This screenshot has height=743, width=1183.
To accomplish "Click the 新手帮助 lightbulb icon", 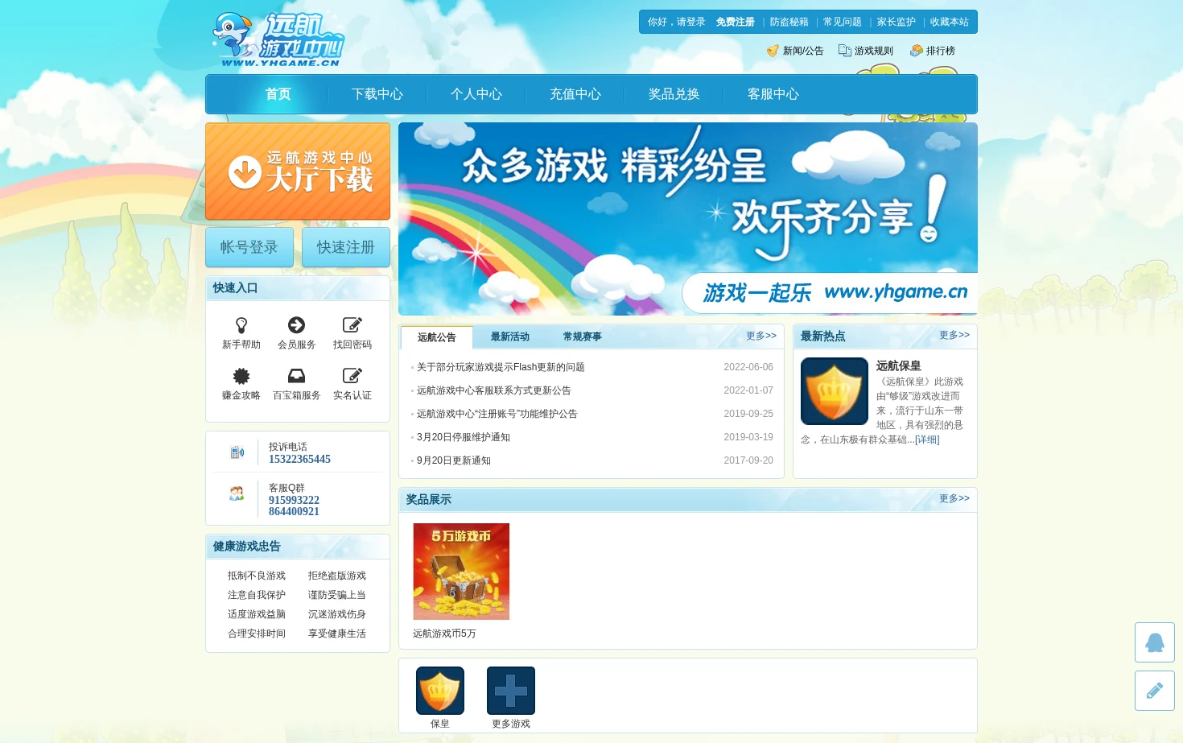I will click(x=241, y=325).
